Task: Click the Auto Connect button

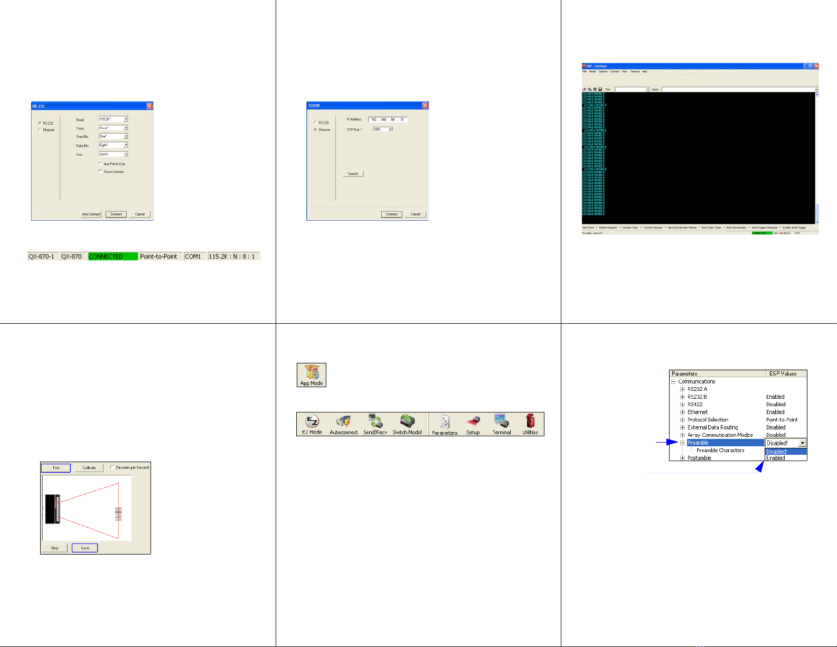Action: click(x=91, y=214)
